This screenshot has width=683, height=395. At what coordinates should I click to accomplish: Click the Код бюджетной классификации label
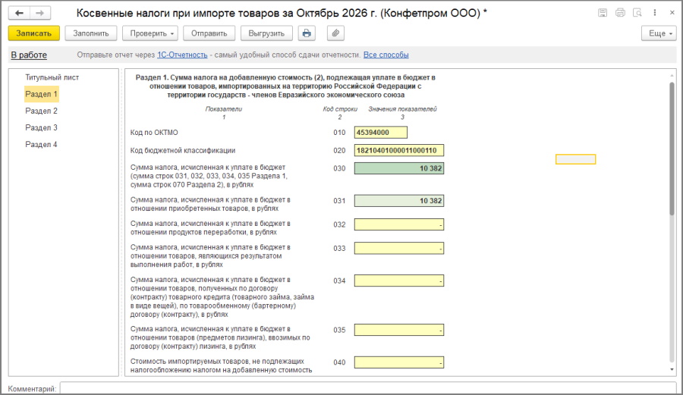pos(183,151)
